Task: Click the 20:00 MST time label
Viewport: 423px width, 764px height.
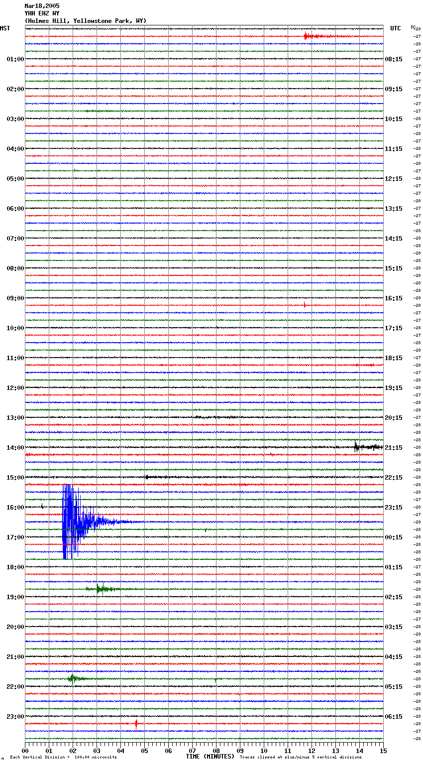Action: click(15, 627)
